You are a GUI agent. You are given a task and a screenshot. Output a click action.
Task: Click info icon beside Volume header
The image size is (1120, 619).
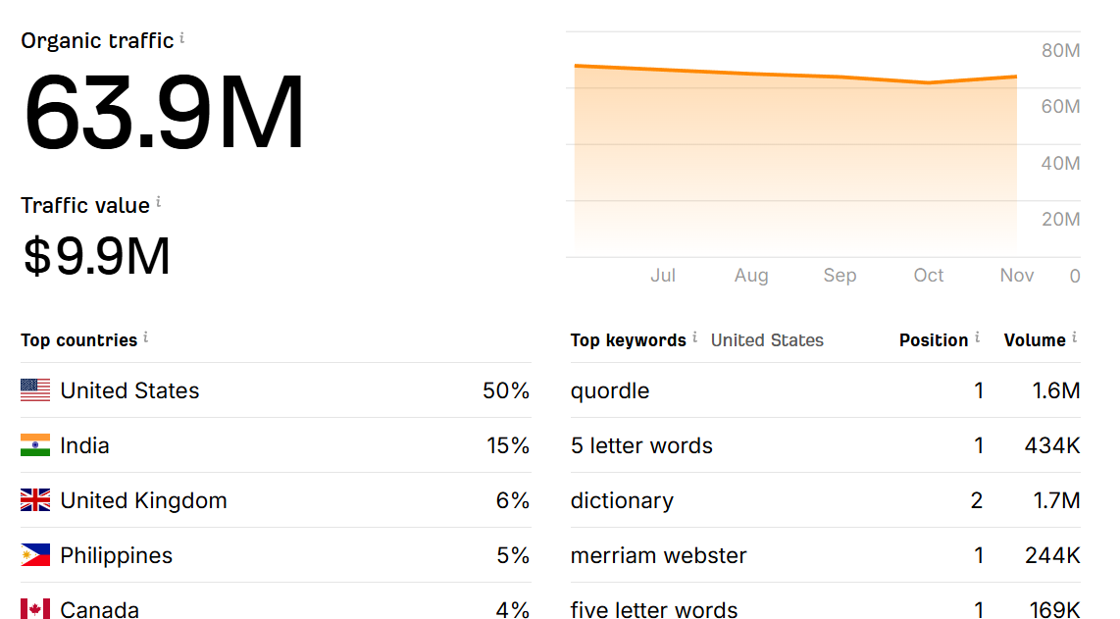[1075, 337]
